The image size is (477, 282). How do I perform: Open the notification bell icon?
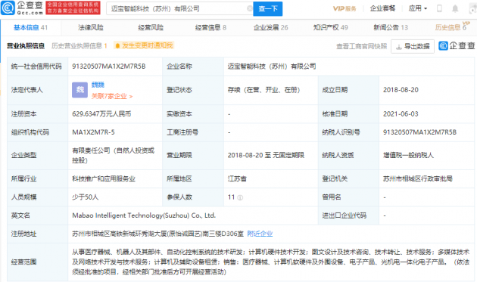455,8
